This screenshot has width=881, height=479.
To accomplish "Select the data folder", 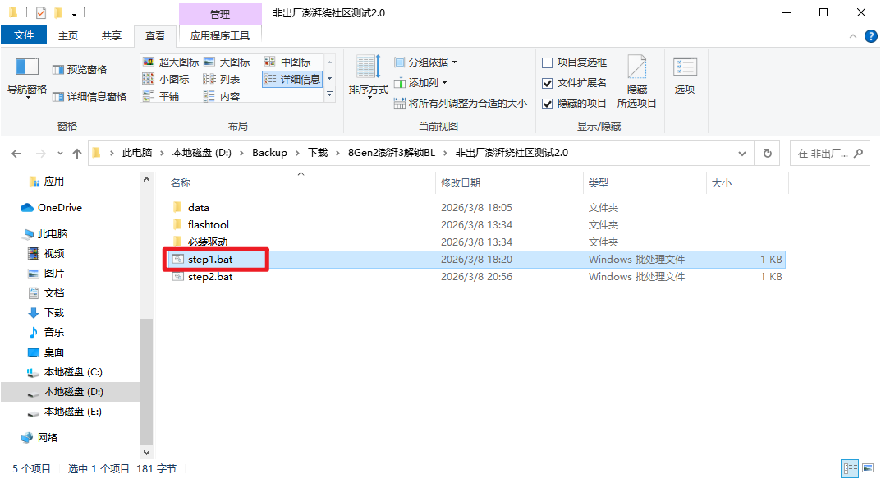I will [x=199, y=207].
